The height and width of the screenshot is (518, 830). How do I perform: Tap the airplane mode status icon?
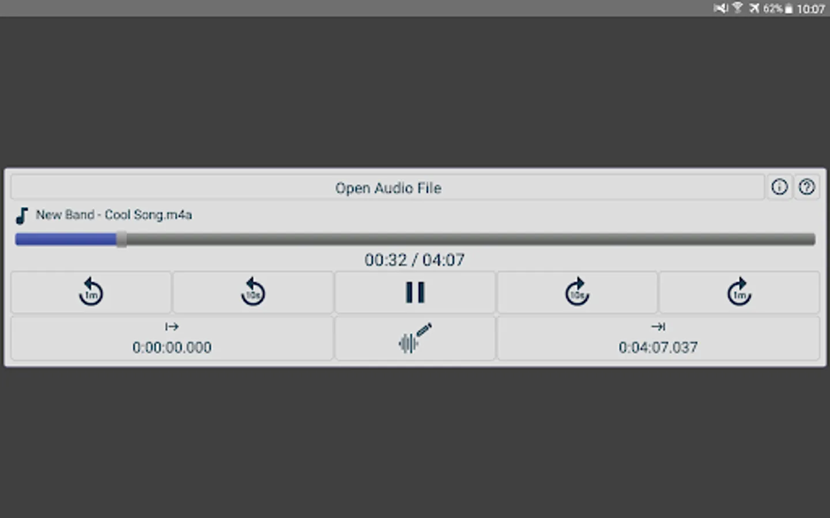click(x=754, y=8)
